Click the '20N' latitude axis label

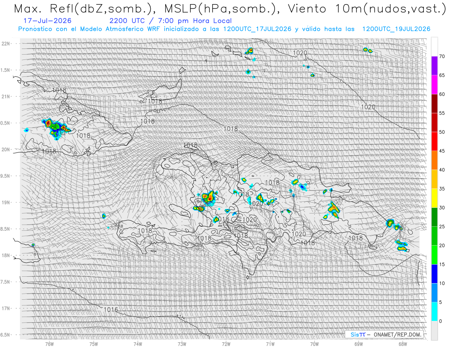pyautogui.click(x=6, y=149)
